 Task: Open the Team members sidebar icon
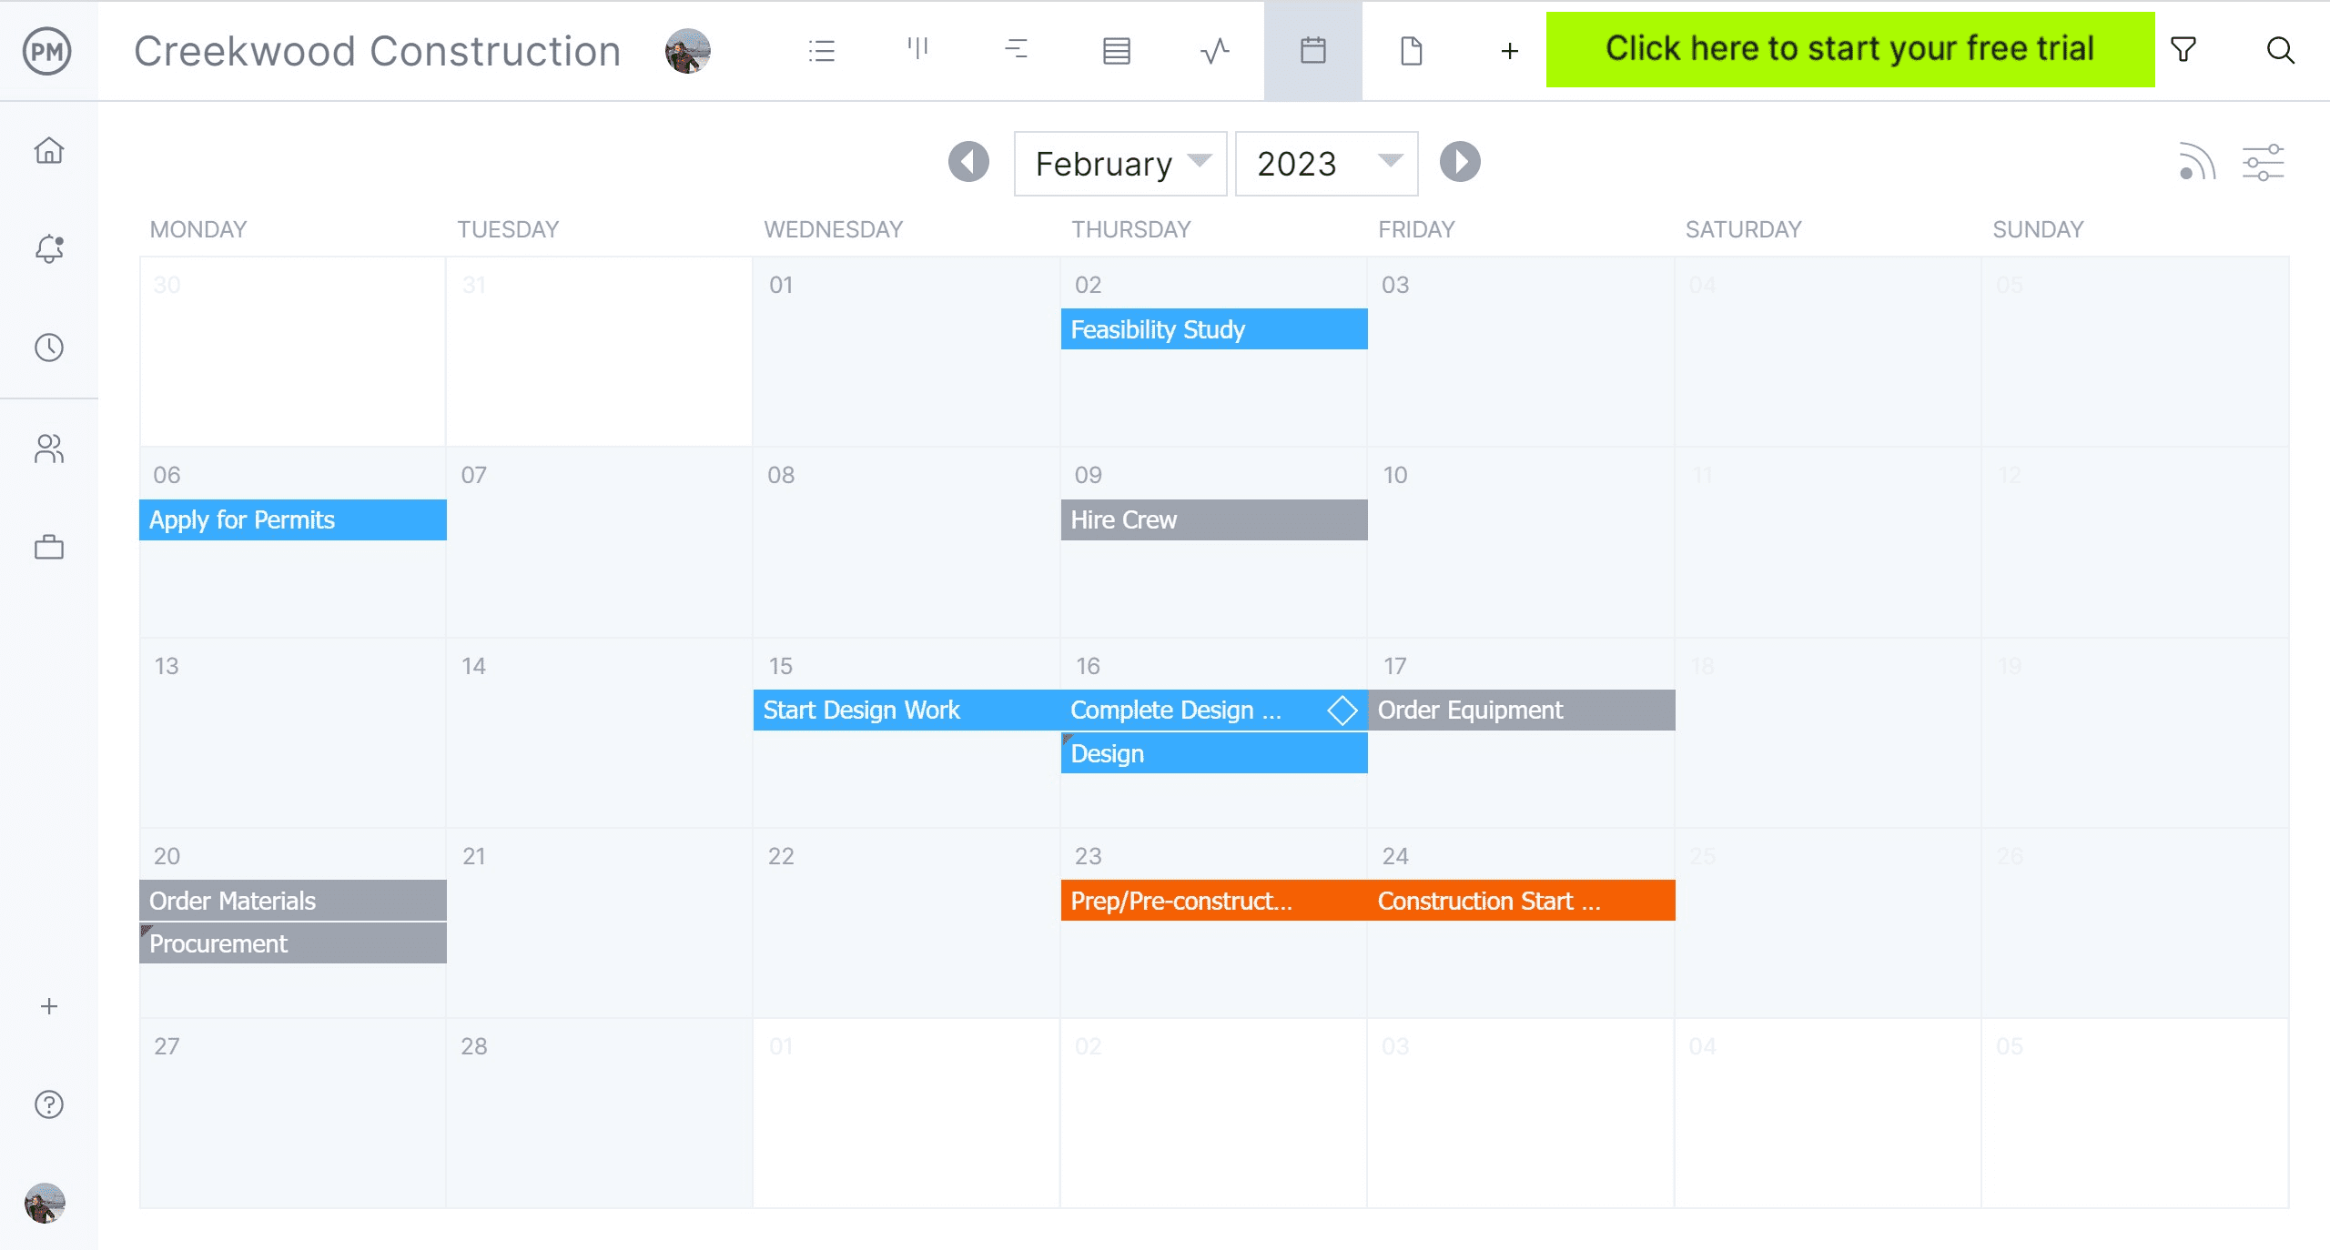click(x=48, y=449)
